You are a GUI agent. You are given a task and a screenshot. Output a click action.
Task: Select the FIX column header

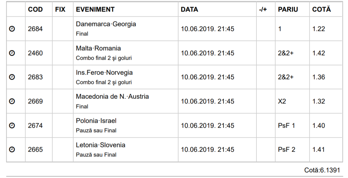click(x=60, y=9)
